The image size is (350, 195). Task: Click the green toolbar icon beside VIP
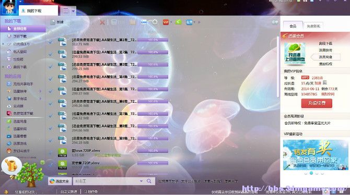click(178, 22)
